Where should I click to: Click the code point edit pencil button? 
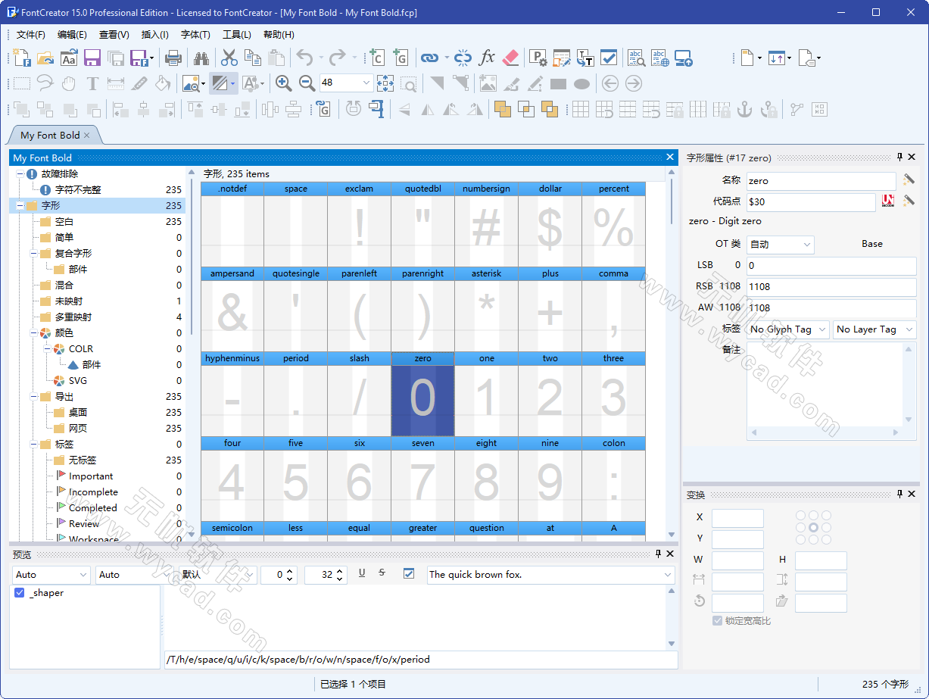909,200
